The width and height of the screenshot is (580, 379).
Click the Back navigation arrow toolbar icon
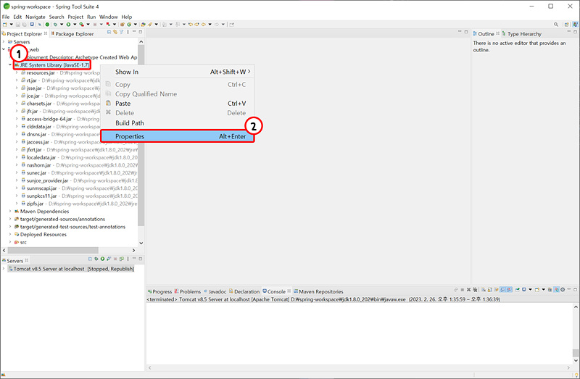point(204,25)
